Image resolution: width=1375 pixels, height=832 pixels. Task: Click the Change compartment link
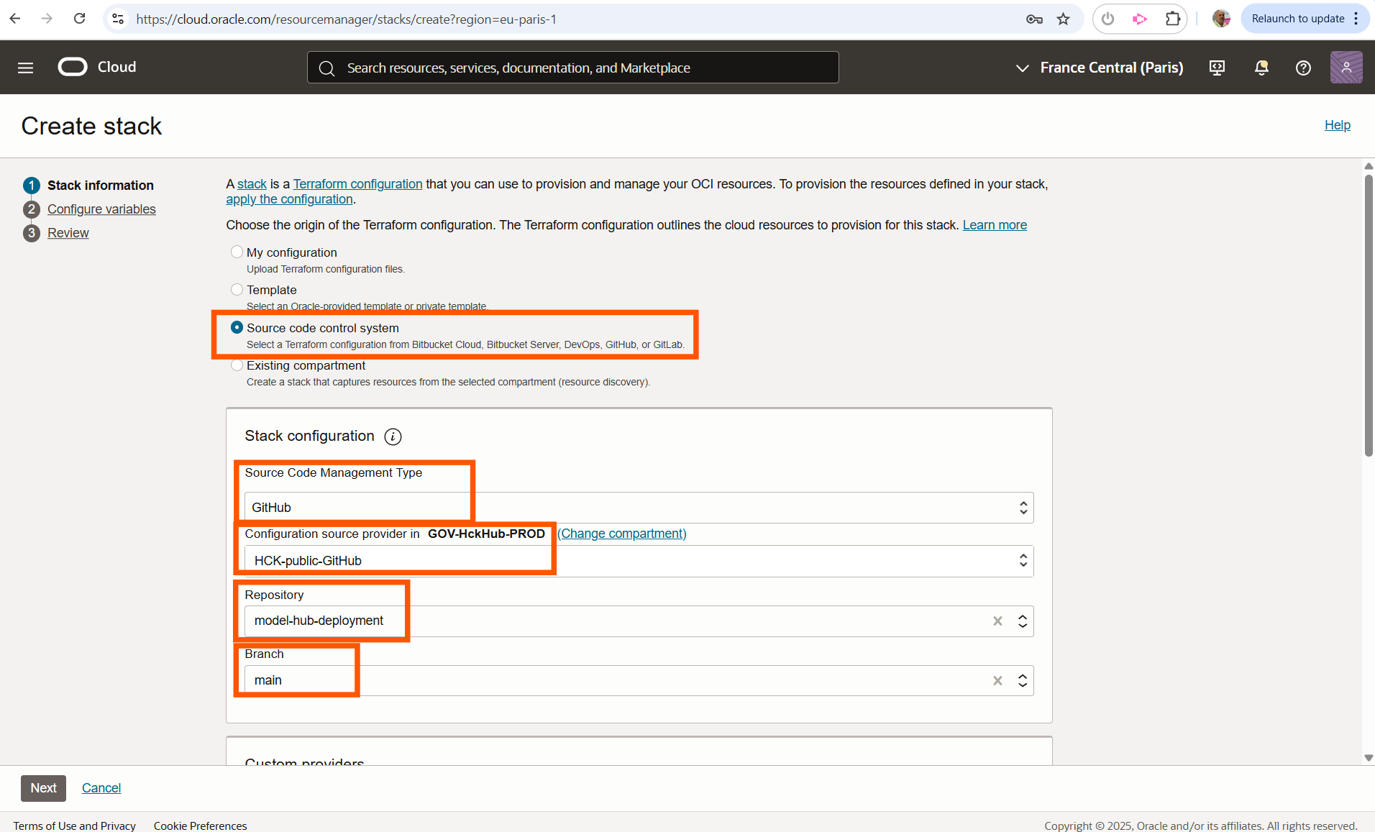click(621, 534)
